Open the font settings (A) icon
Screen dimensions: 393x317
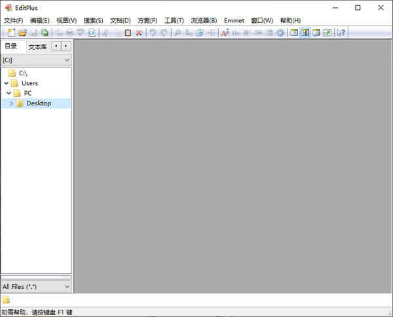click(225, 33)
